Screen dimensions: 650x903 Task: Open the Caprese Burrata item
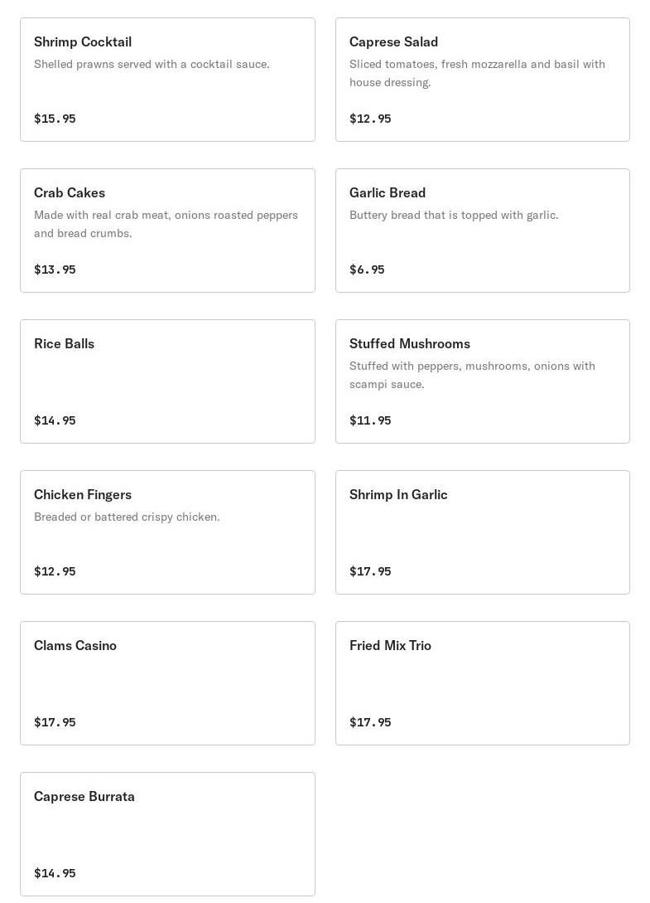[x=167, y=834]
